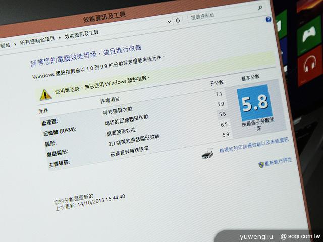This screenshot has width=323, height=242.
Task: Click the highlighted 5.8 subscore value
Action: (x=222, y=114)
